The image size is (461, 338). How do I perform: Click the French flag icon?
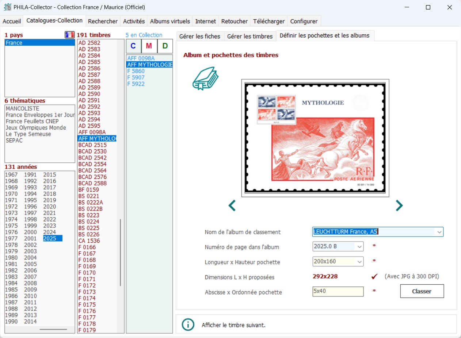click(69, 35)
